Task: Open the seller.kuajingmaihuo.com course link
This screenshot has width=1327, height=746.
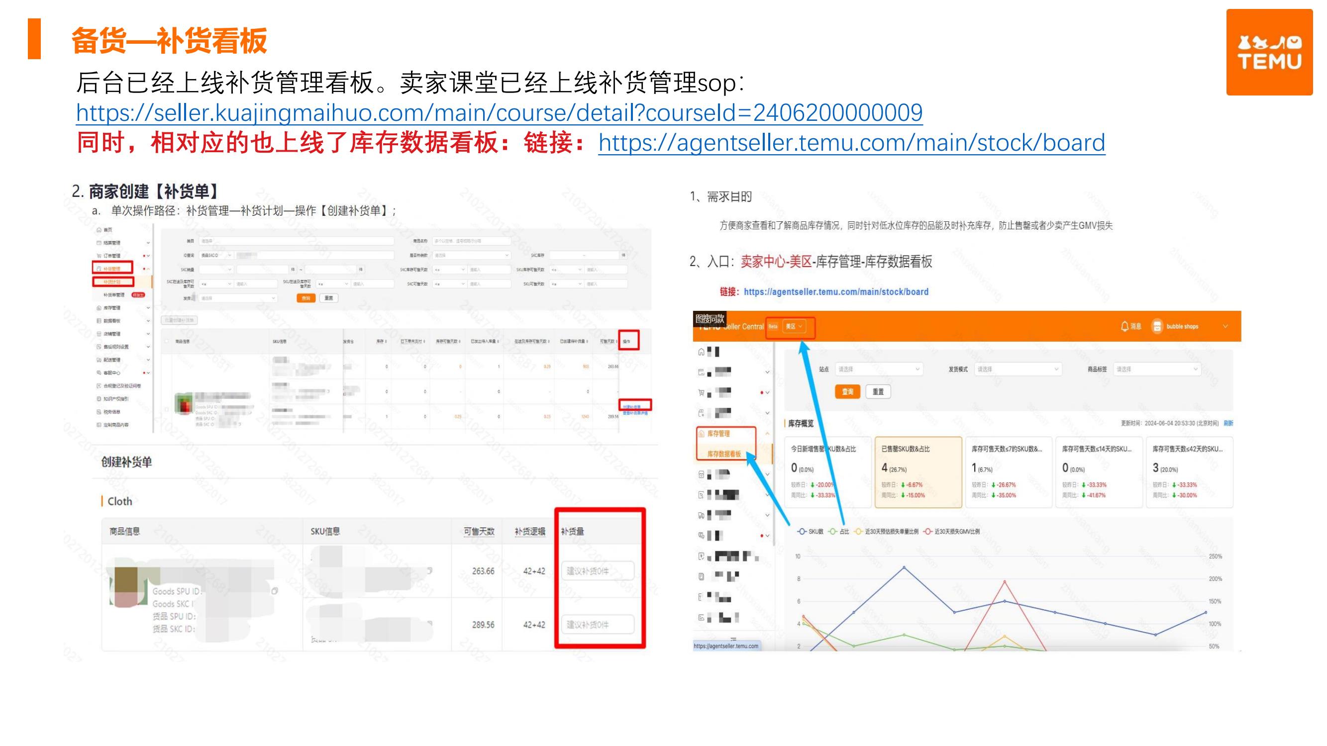Action: click(x=499, y=112)
